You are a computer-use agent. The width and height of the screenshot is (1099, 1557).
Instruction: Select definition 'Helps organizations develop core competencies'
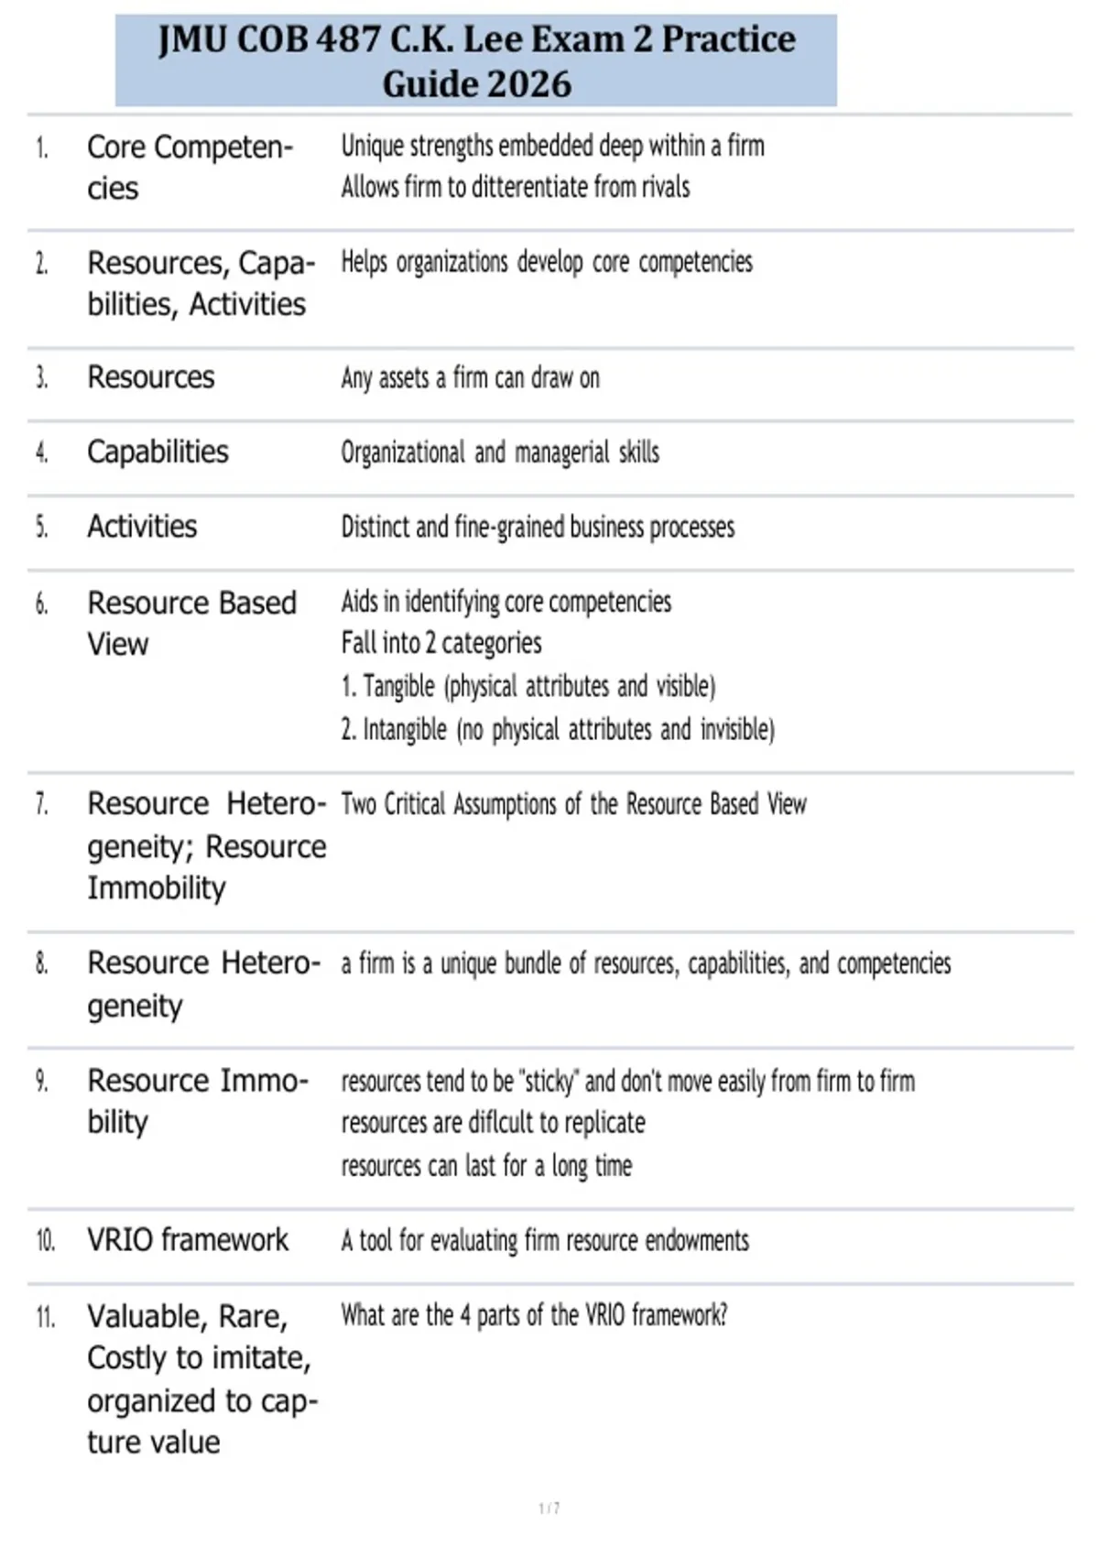tap(547, 262)
